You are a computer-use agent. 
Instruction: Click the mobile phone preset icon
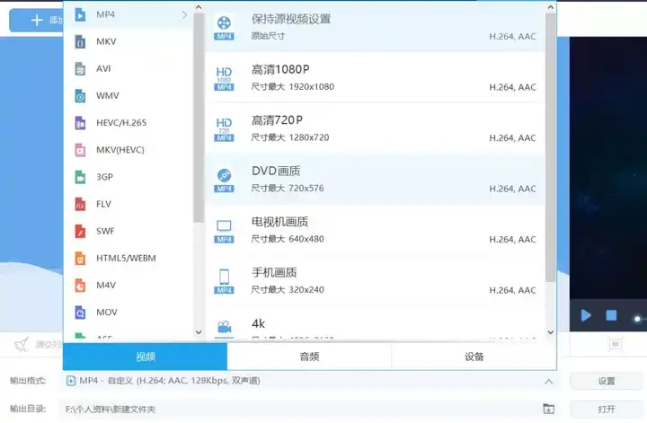(x=224, y=281)
